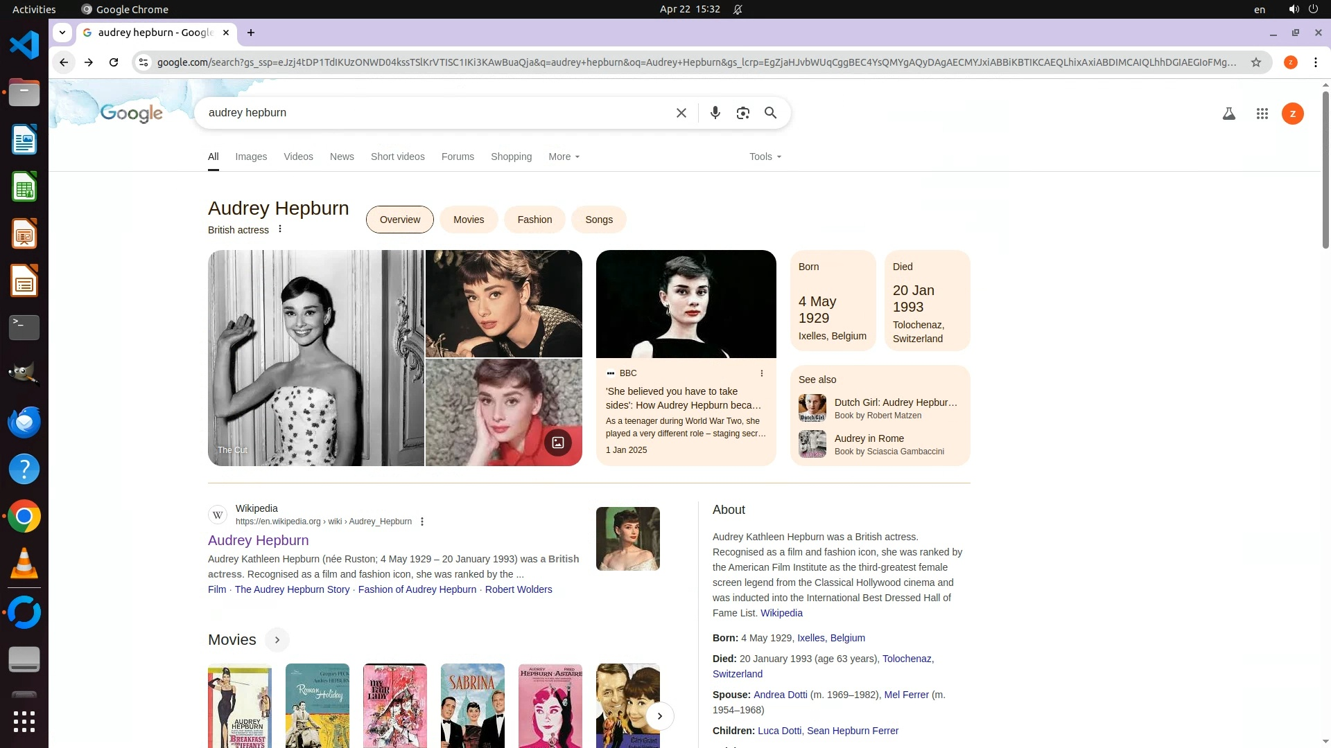Viewport: 1331px width, 748px height.
Task: Click the Sabrina movie poster
Action: [x=472, y=705]
